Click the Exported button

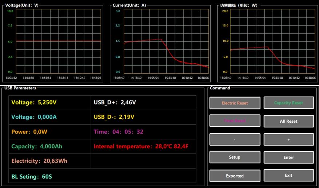coord(235,176)
